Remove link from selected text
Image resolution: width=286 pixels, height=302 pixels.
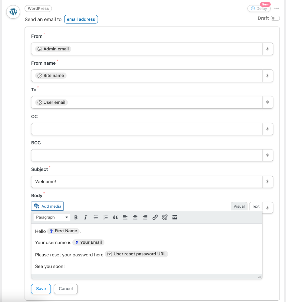click(165, 218)
